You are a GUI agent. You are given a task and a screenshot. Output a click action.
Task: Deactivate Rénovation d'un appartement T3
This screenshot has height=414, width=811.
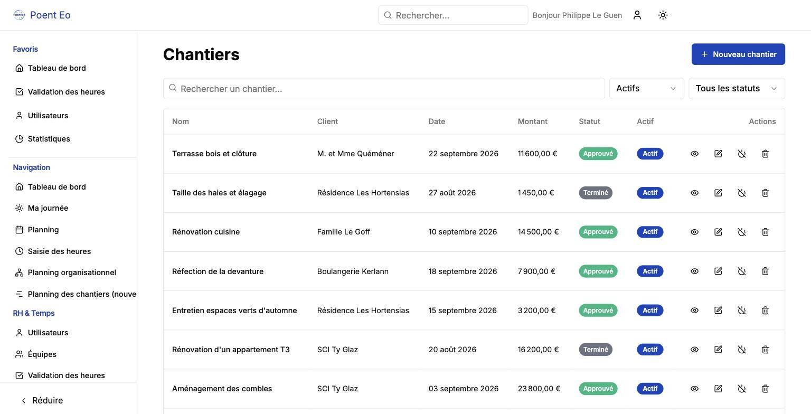click(742, 350)
